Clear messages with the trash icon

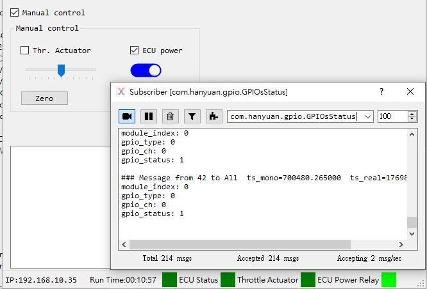170,116
